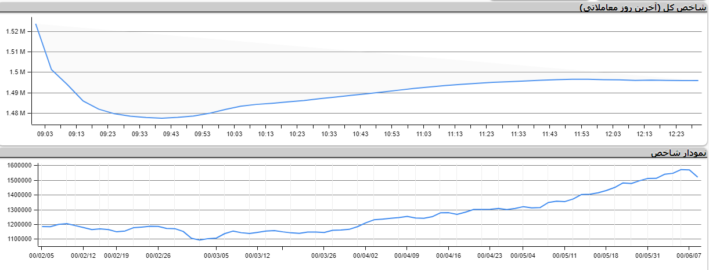Image resolution: width=709 pixels, height=270 pixels.
Task: Click the 00/04/02 date axis label
Action: 366,255
